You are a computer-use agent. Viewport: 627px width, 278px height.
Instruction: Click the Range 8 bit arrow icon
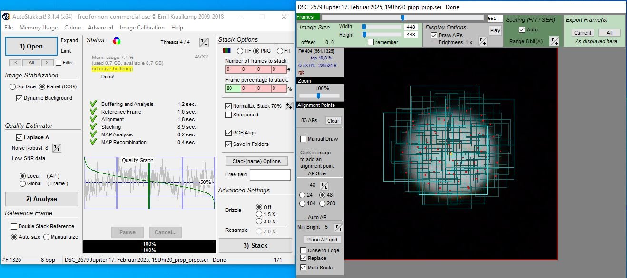click(x=554, y=41)
